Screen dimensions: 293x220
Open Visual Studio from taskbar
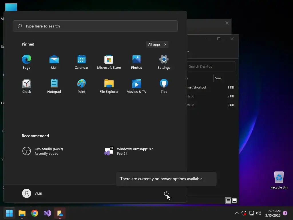47,213
